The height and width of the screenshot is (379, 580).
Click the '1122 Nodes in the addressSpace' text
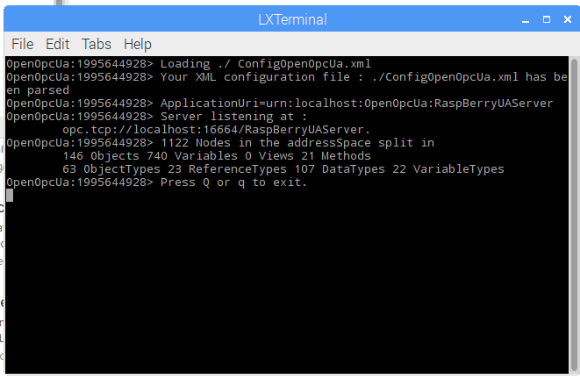[266, 143]
